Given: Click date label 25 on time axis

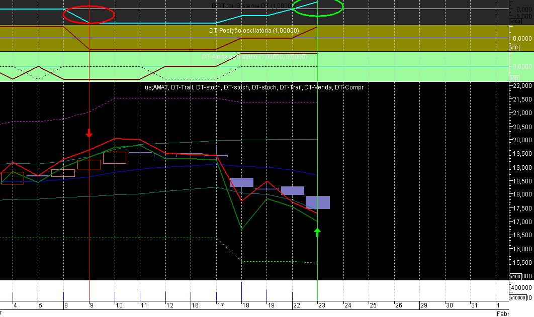Looking at the screenshot, I should [x=373, y=305].
